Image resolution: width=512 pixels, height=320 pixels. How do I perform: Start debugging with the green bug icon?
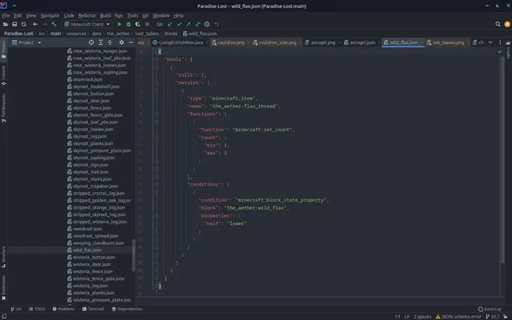(x=129, y=24)
